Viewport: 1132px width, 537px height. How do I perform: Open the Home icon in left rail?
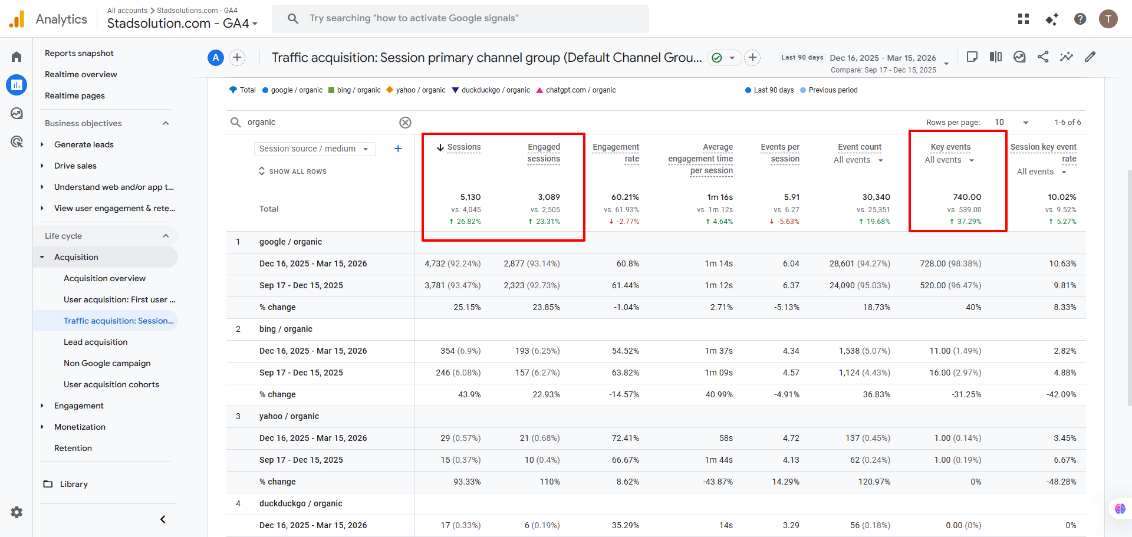pyautogui.click(x=17, y=57)
